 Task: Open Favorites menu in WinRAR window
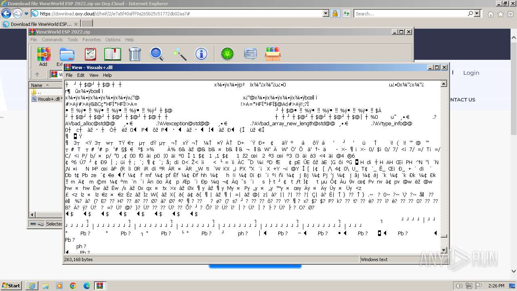pyautogui.click(x=92, y=40)
